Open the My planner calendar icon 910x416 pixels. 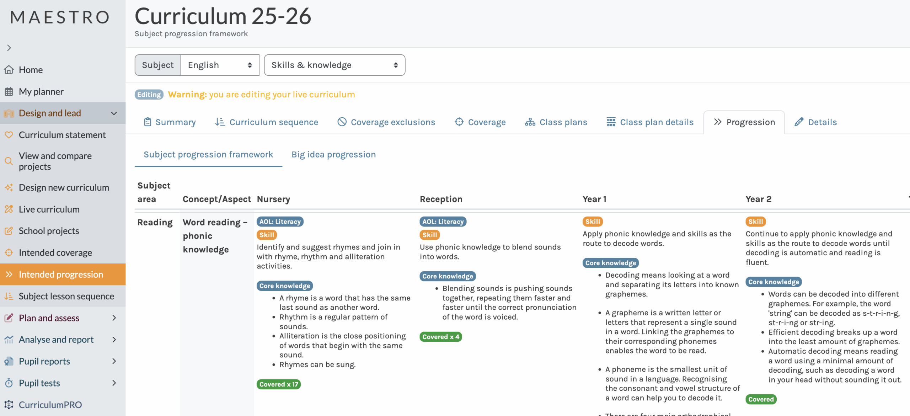[x=9, y=91]
